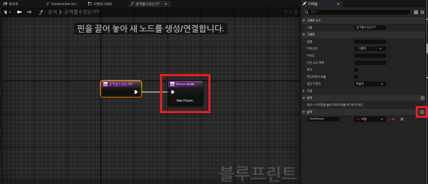Open container type dropdown next to 부울

click(391, 119)
